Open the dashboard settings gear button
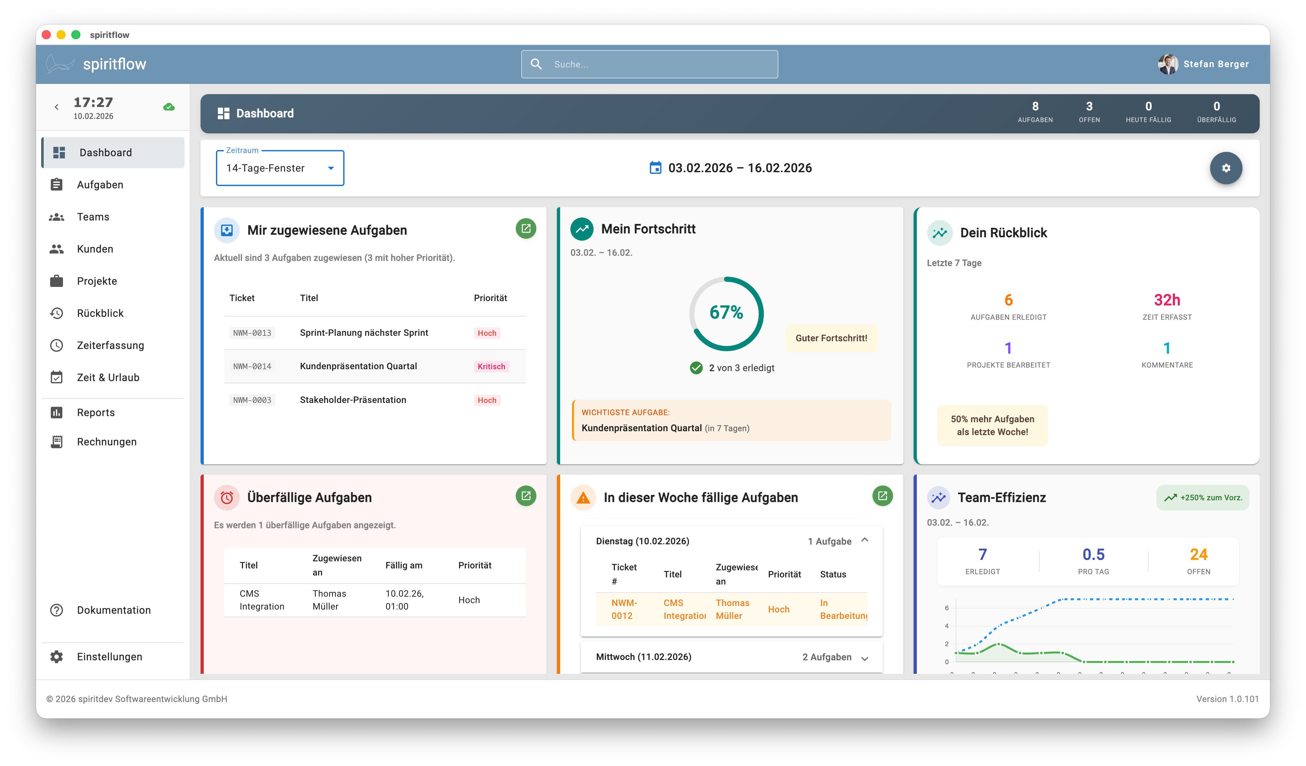Viewport: 1306px width, 766px height. point(1226,167)
